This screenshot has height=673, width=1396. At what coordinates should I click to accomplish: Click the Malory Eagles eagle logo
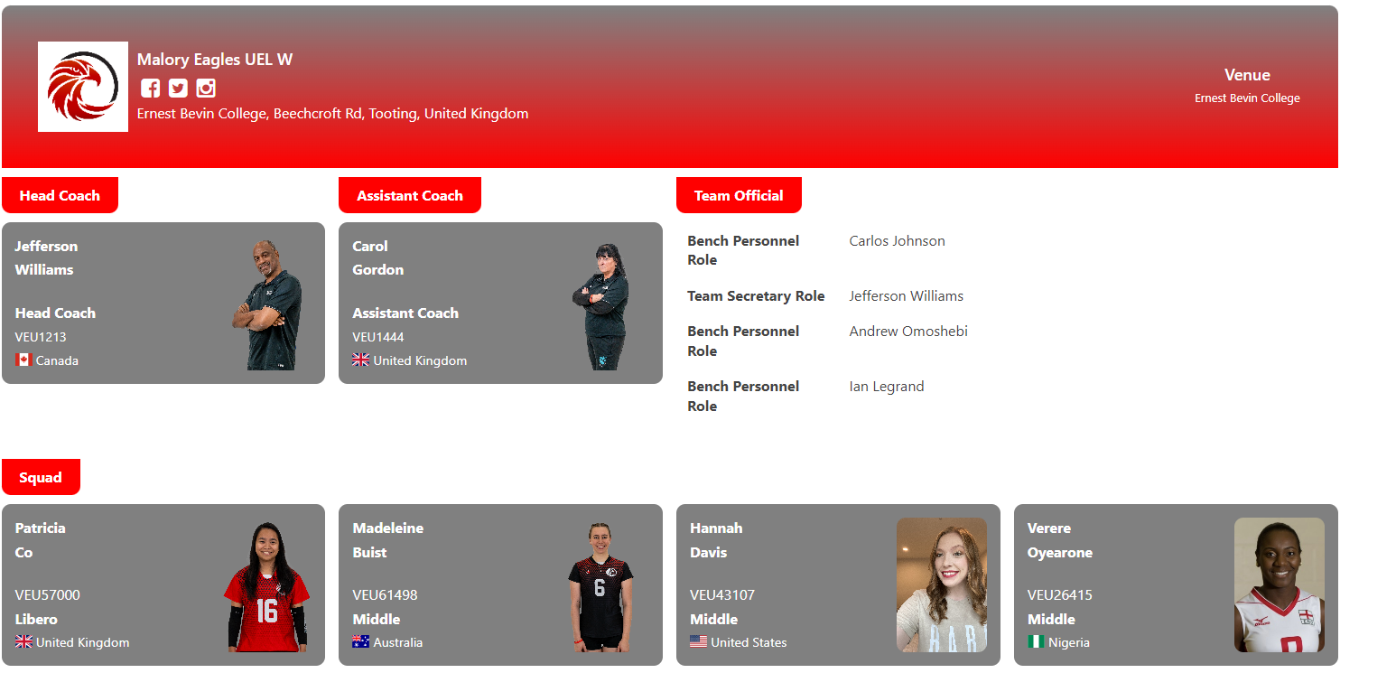pyautogui.click(x=83, y=87)
